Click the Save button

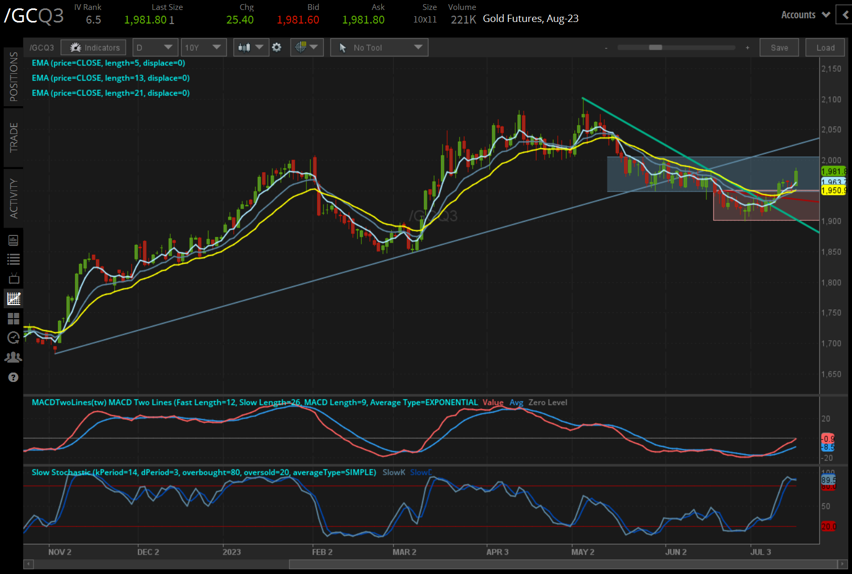[x=779, y=47]
